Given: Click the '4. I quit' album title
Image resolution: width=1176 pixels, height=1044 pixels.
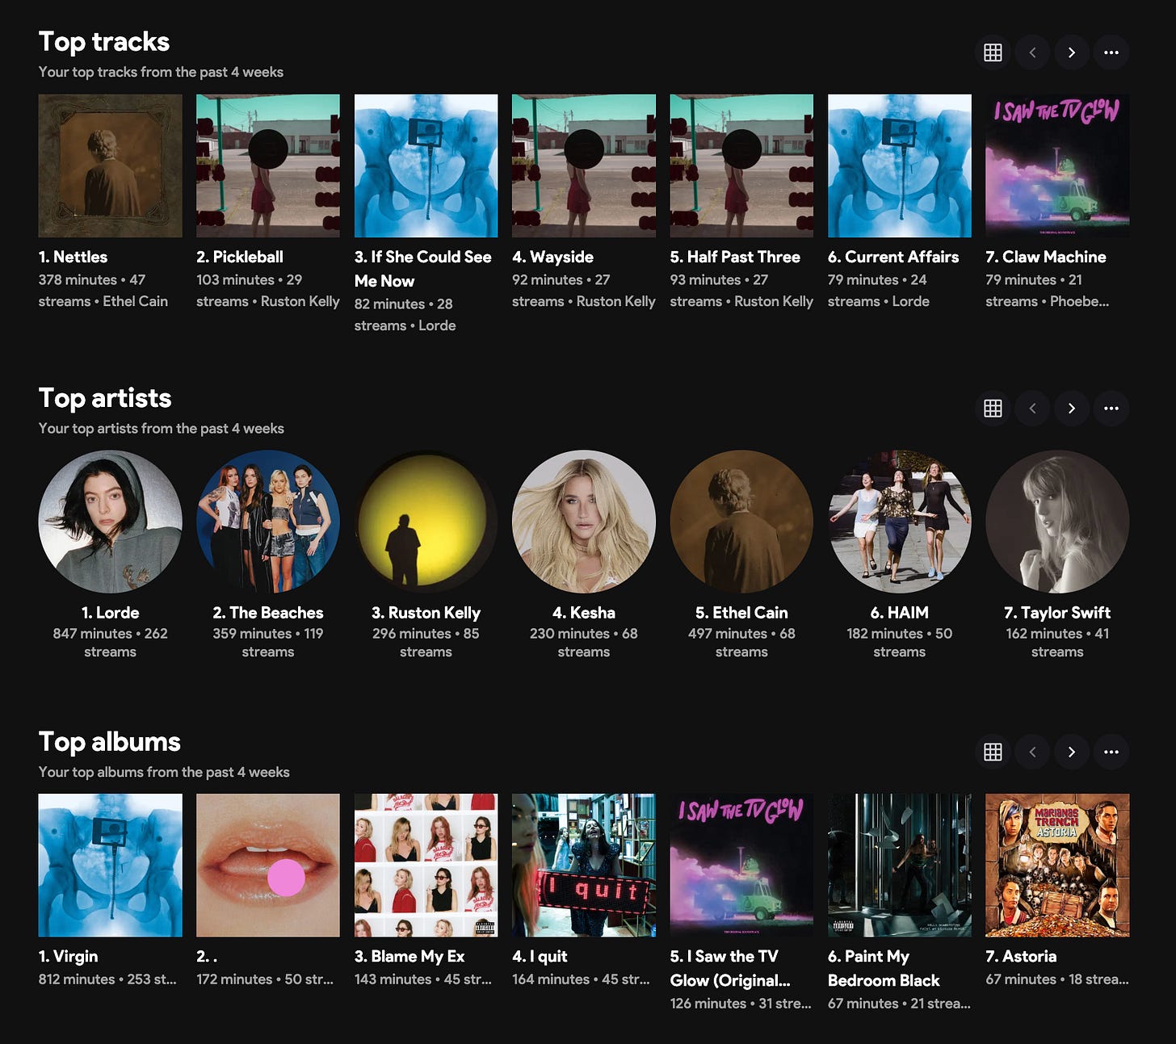Looking at the screenshot, I should [540, 957].
